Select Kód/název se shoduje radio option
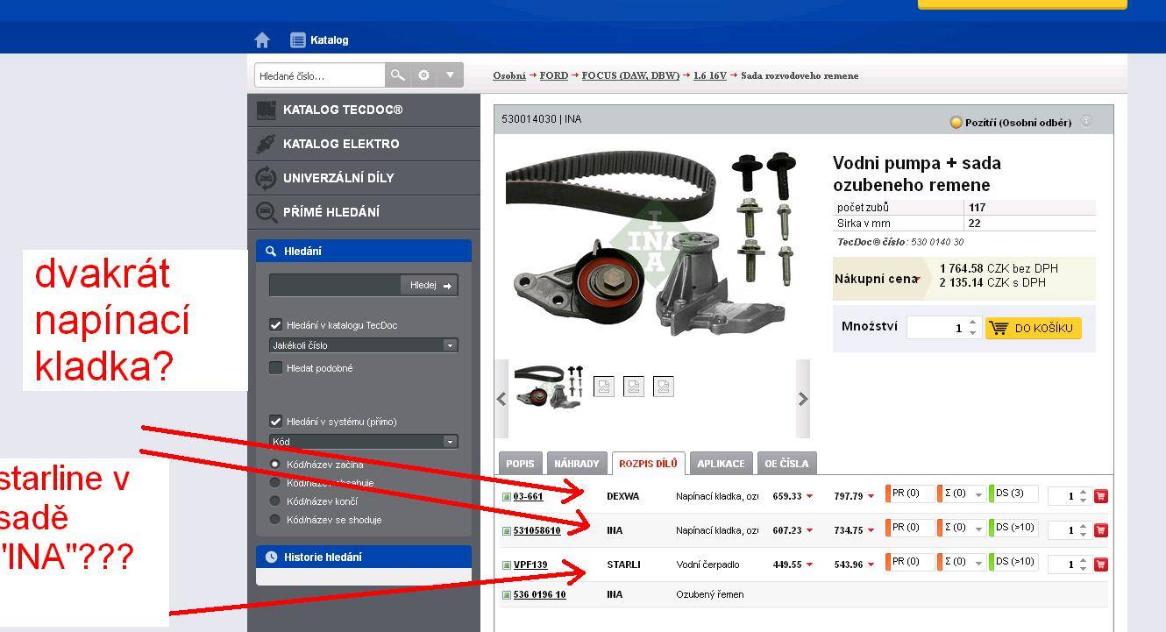The width and height of the screenshot is (1166, 632). [x=275, y=520]
